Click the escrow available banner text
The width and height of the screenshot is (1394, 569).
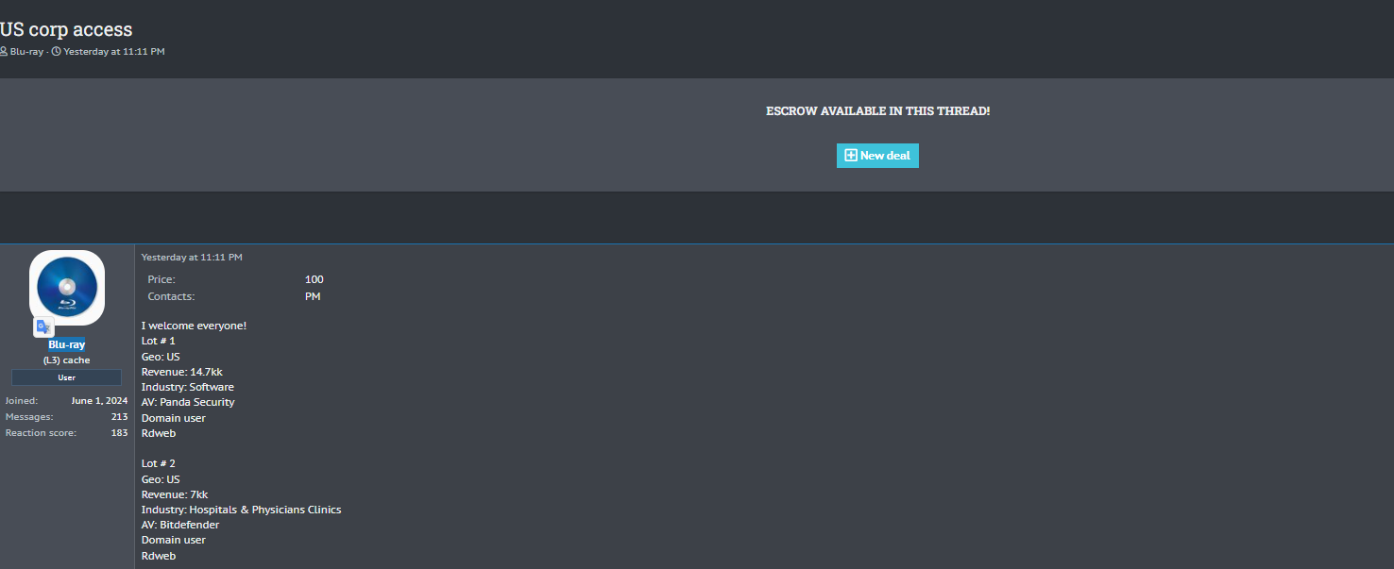pyautogui.click(x=877, y=111)
